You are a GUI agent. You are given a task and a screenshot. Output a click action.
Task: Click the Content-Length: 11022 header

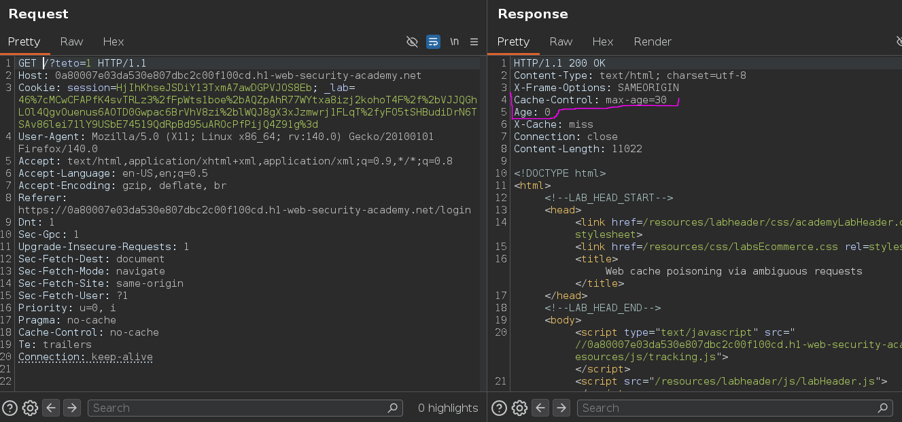tap(578, 149)
